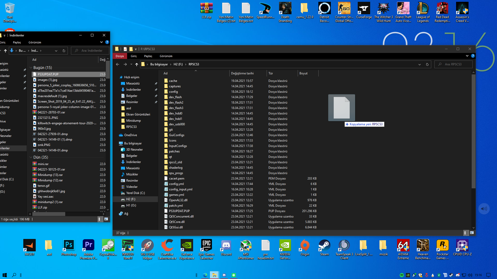Launch CPUID CPU-Z shortcut
The width and height of the screenshot is (497, 279).
coord(462,247)
